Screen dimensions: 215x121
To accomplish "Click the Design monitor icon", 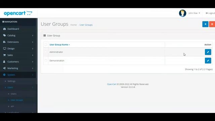I will pyautogui.click(x=4, y=48).
